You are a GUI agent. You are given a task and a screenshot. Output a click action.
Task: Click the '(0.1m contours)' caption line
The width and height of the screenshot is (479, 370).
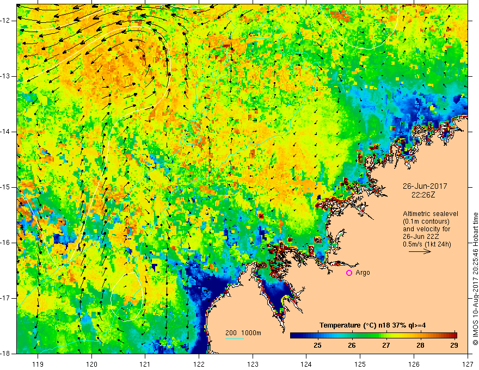pyautogui.click(x=426, y=221)
